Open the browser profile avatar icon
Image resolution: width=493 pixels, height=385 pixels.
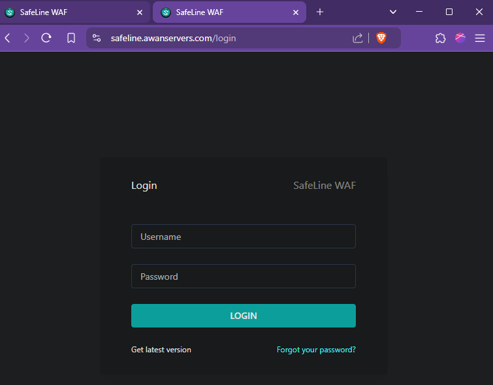[x=460, y=38]
